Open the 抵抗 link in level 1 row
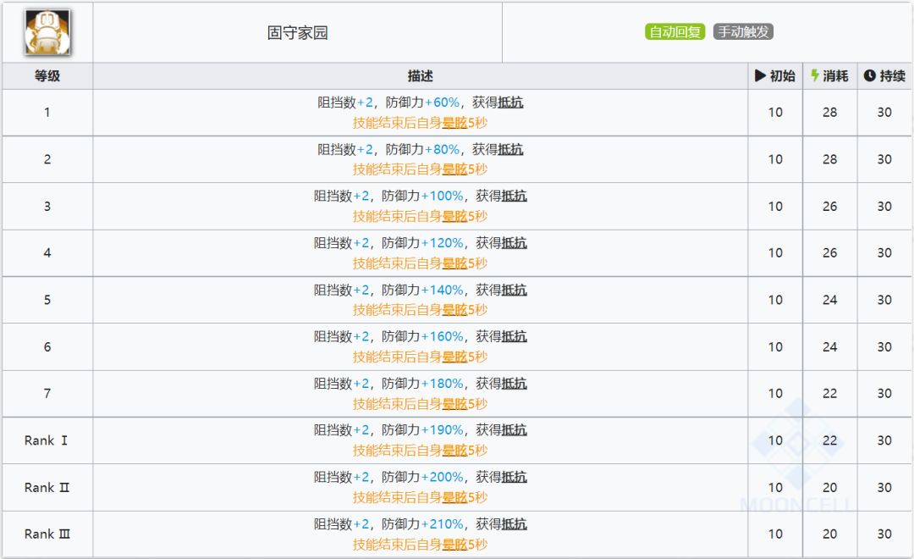Screen dimensions: 914x559 (510, 102)
